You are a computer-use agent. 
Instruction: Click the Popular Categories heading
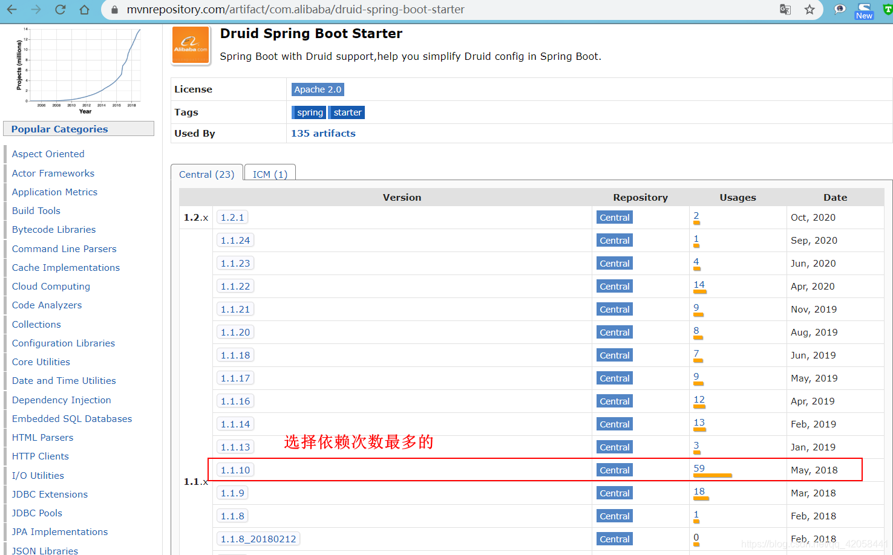click(59, 129)
